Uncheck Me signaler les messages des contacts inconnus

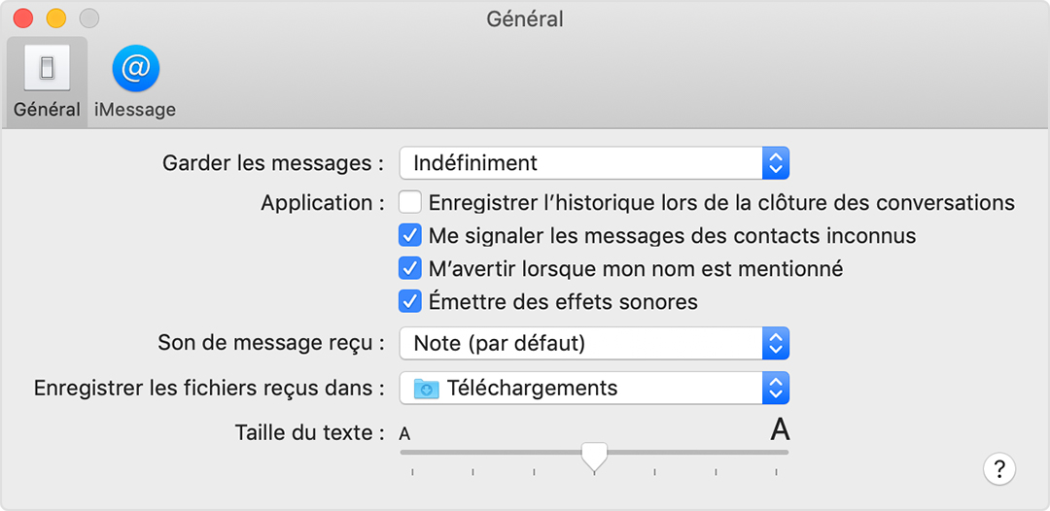point(410,235)
